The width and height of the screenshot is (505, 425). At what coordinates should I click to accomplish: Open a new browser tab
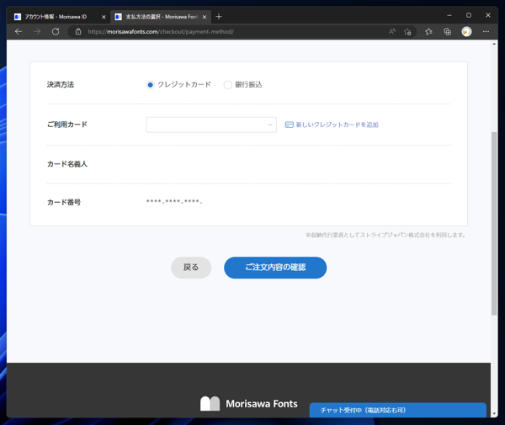[219, 17]
